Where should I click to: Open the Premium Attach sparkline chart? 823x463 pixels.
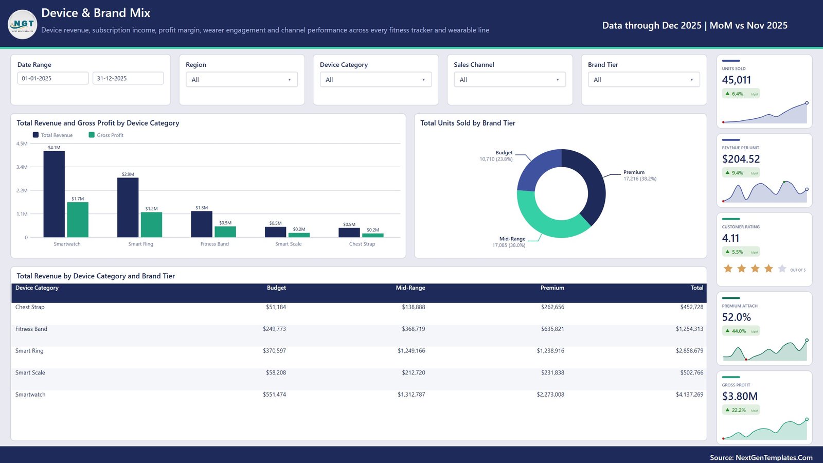point(765,350)
